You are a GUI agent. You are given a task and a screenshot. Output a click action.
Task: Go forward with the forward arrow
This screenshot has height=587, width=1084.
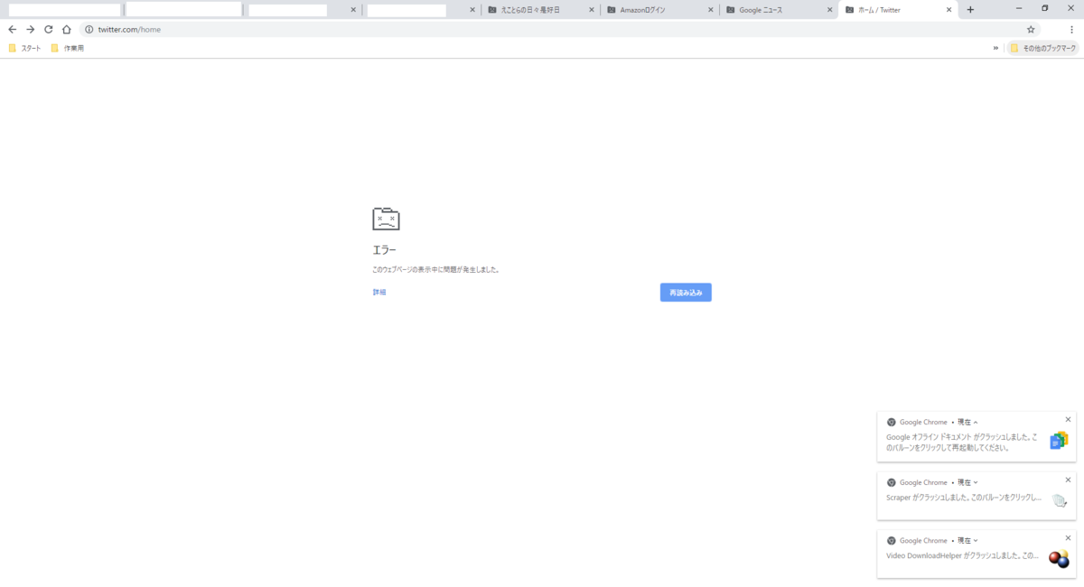30,29
